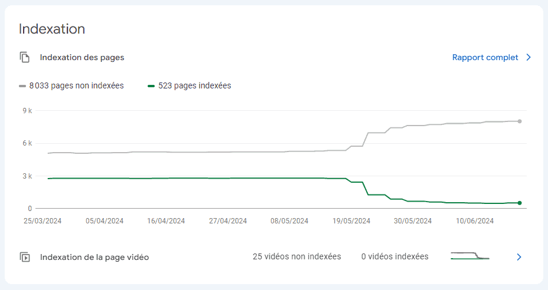
Task: Click the Indexation de la page vidéo label
Action: point(94,257)
